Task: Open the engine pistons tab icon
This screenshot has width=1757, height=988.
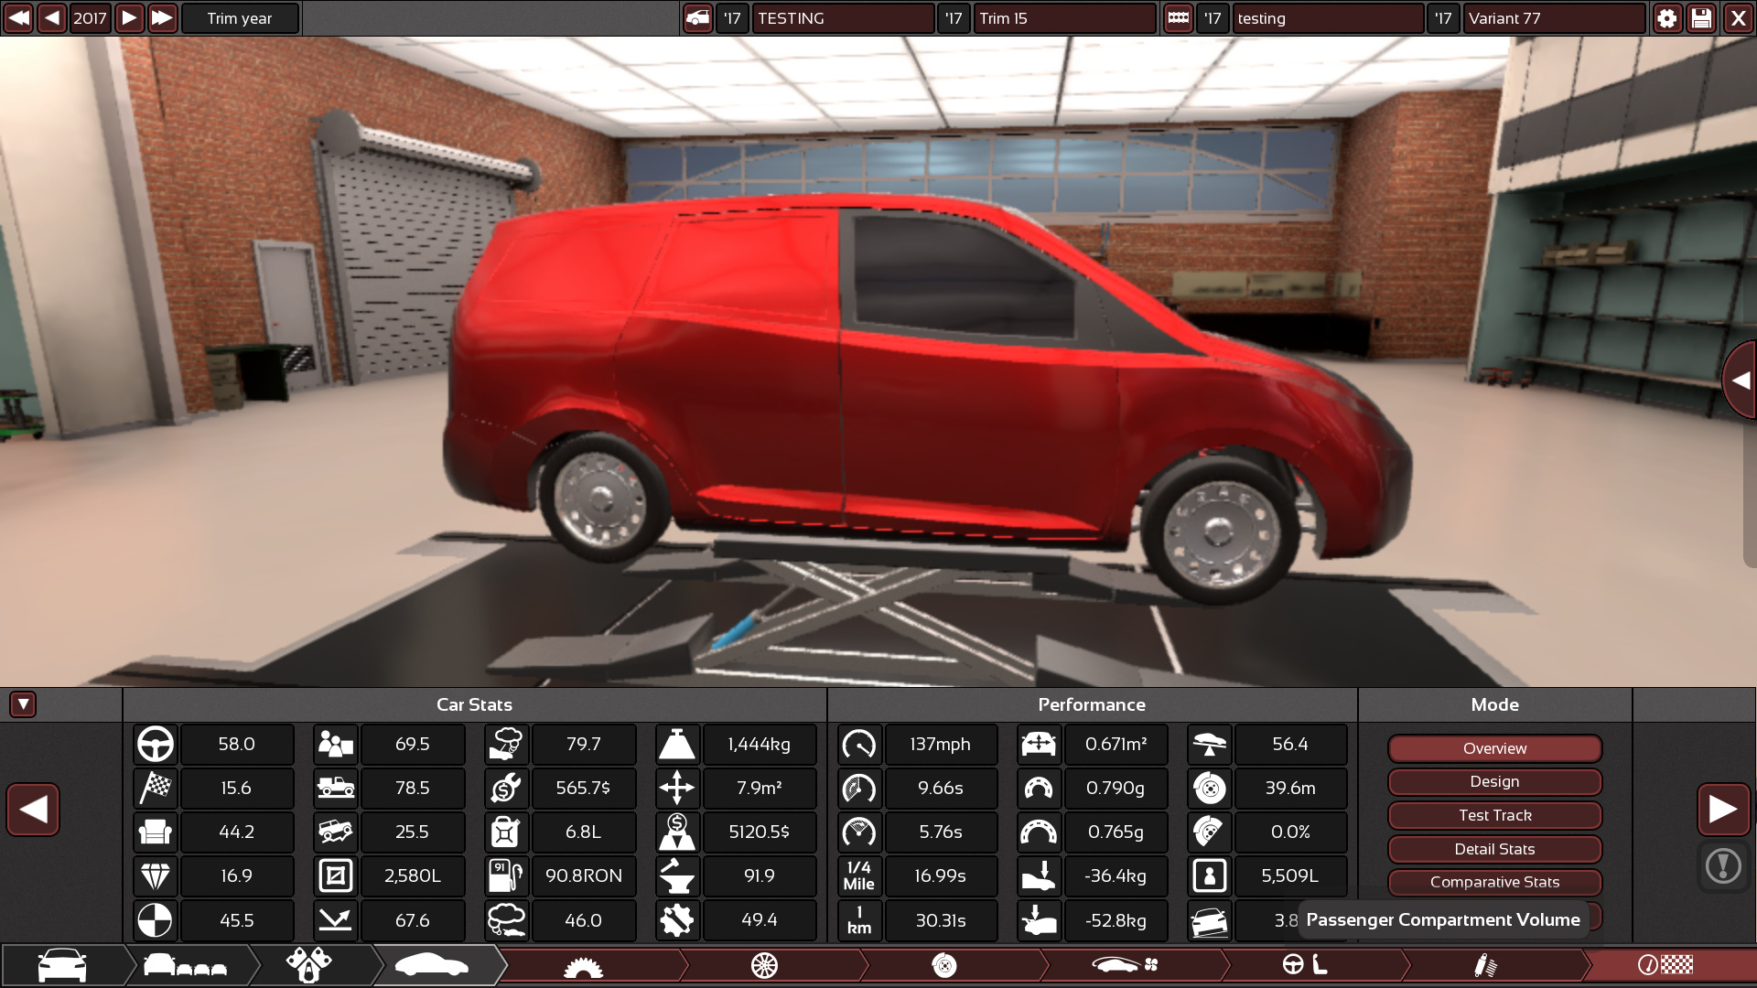Action: pos(308,965)
